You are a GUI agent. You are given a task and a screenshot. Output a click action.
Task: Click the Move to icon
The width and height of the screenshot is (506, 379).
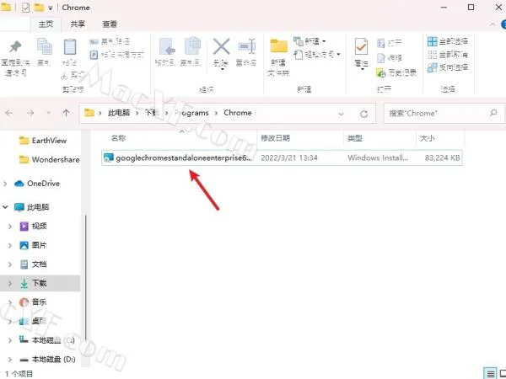point(167,47)
